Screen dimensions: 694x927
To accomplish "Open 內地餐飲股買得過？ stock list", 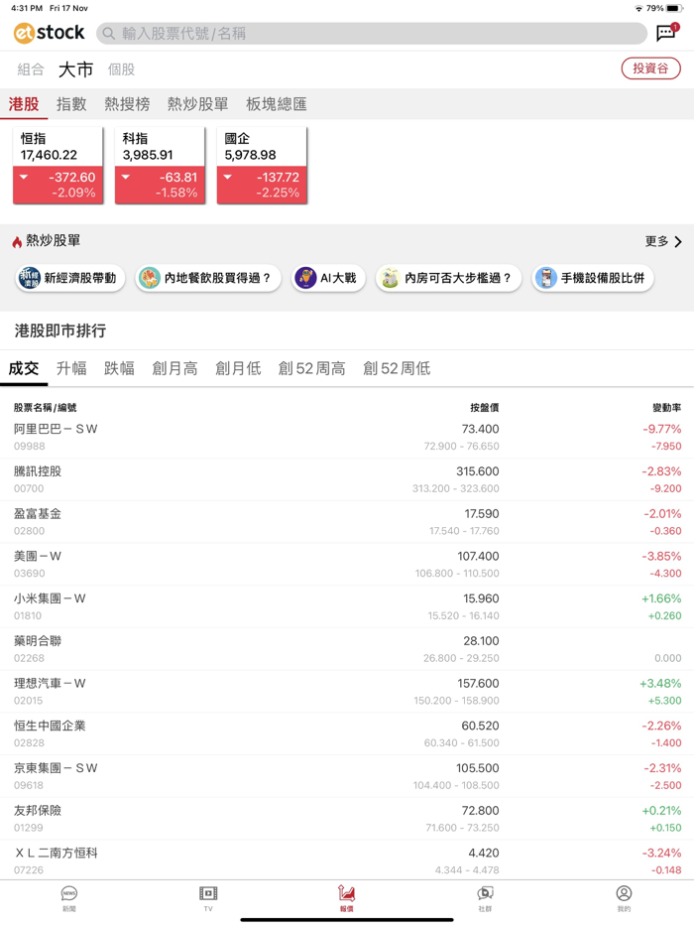I will pos(208,278).
